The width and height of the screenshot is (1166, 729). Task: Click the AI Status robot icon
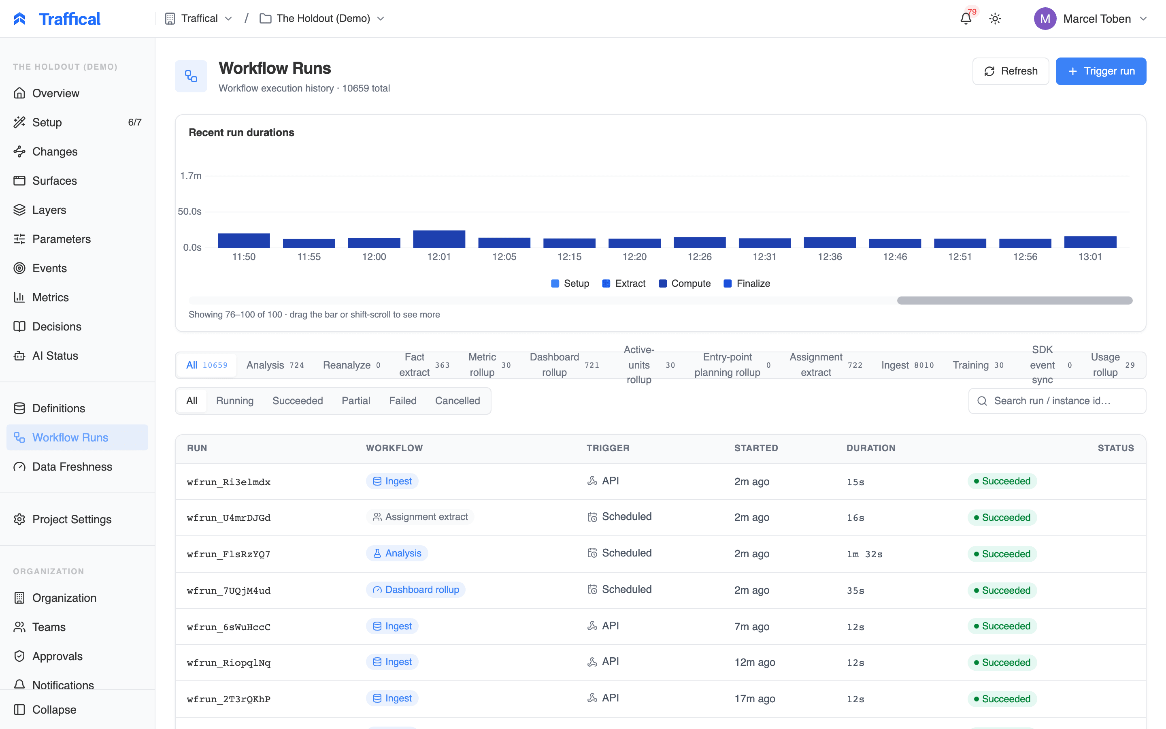[19, 355]
